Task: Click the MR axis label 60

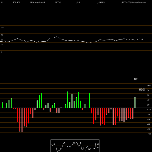Action: 148,95
